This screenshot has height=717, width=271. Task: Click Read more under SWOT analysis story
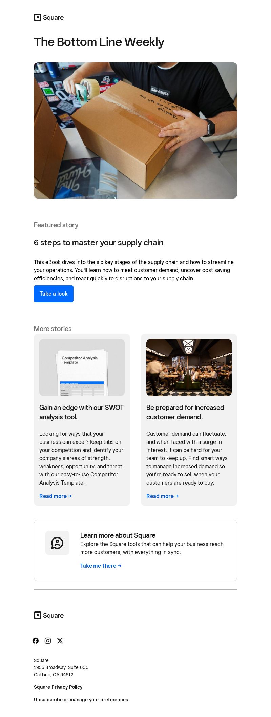click(x=56, y=496)
